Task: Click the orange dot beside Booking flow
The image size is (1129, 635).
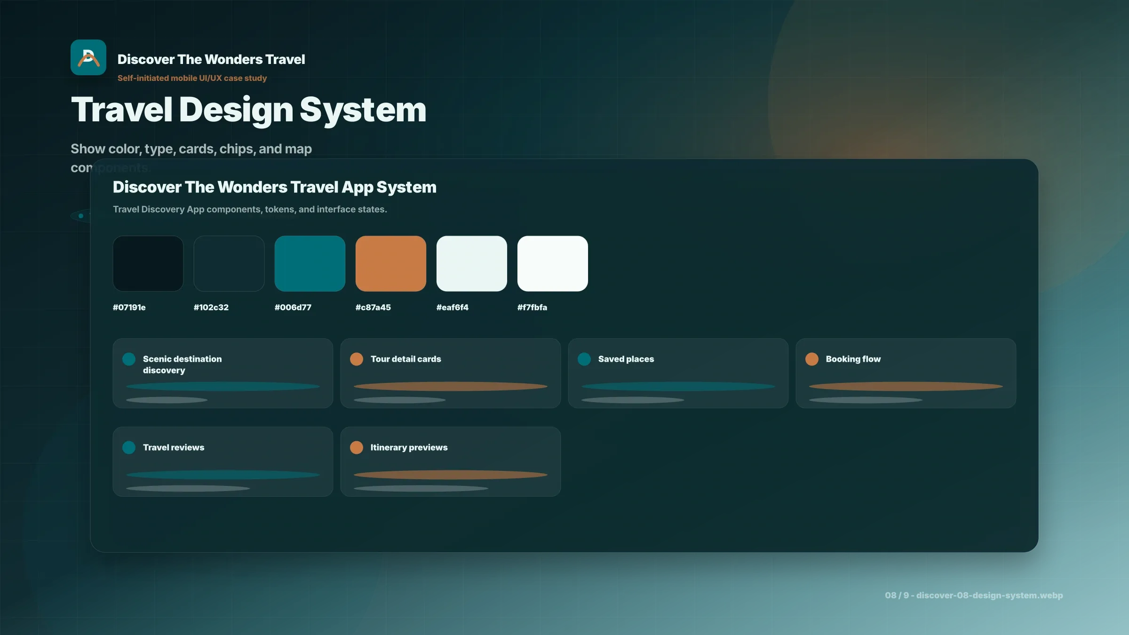Action: click(812, 359)
